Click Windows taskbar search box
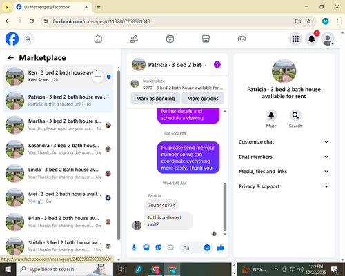This screenshot has width=345, height=276. (65, 269)
